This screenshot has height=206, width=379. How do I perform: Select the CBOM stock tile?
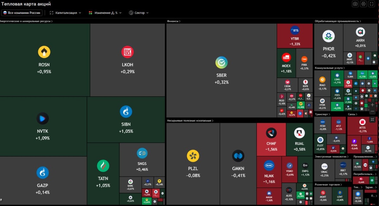287,85
